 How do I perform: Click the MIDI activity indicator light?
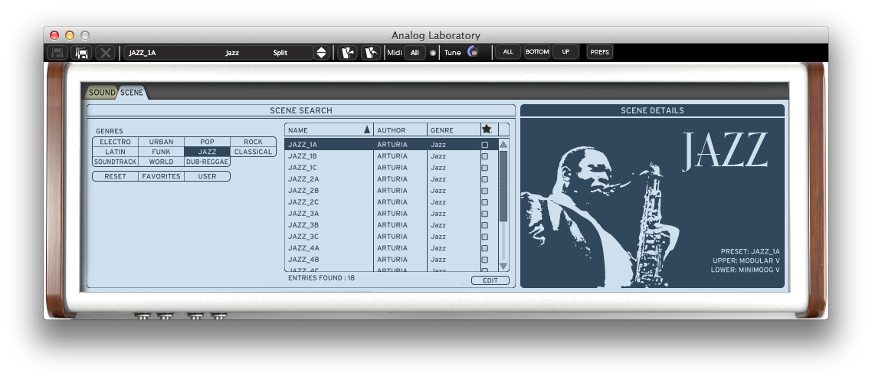(x=433, y=53)
